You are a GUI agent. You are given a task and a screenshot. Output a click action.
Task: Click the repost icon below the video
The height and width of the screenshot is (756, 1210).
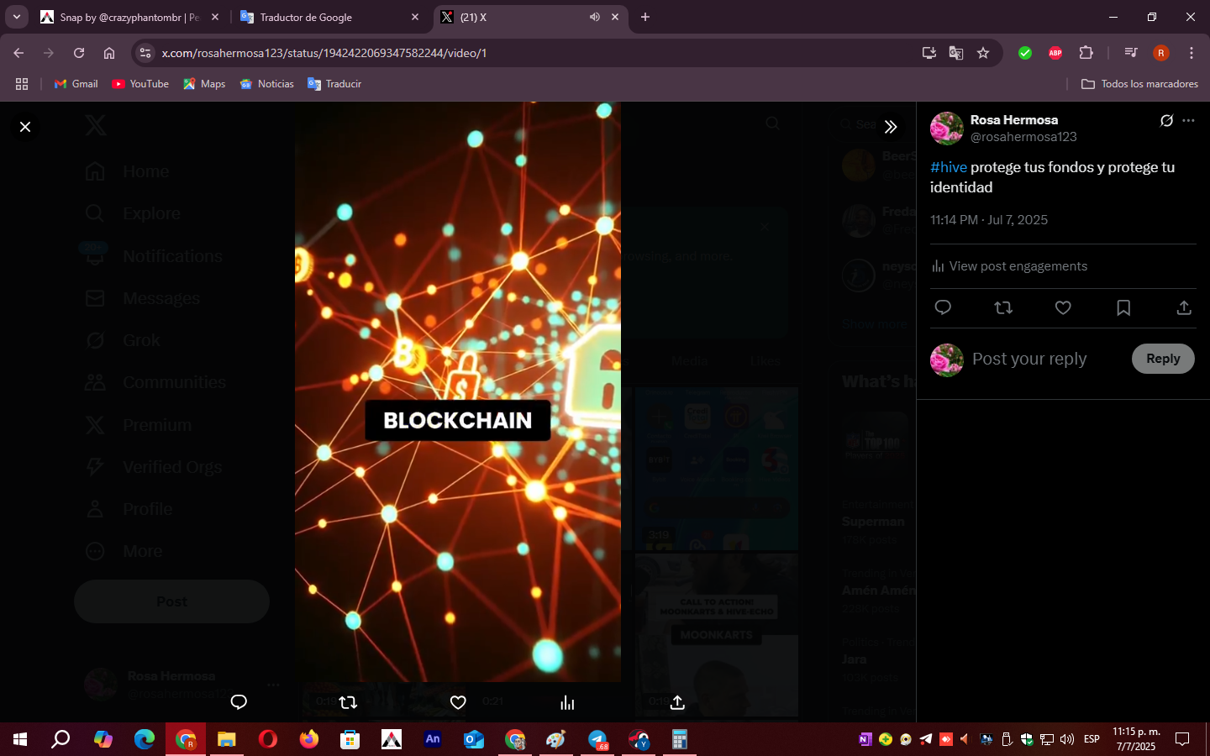[x=348, y=702]
